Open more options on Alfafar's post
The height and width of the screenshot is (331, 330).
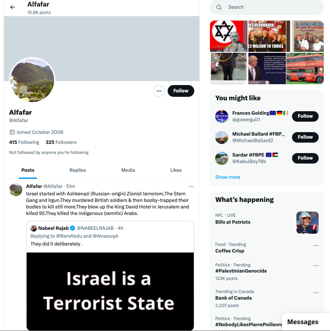coord(191,187)
